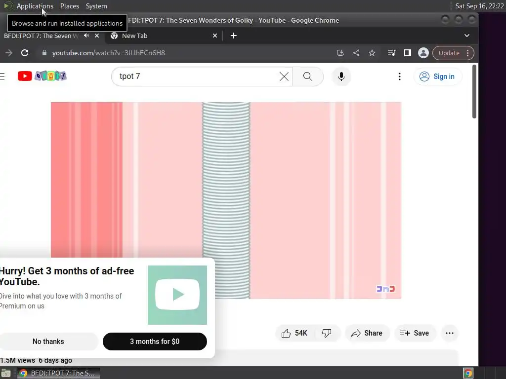The height and width of the screenshot is (379, 506).
Task: Mute the BFDI:TPOT 7 tab audio icon
Action: (x=86, y=36)
